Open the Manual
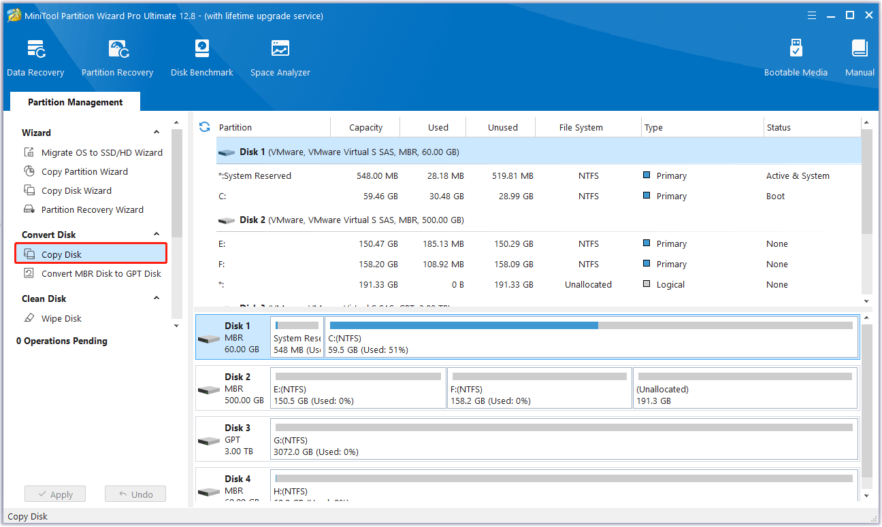The height and width of the screenshot is (527, 882). (x=860, y=58)
